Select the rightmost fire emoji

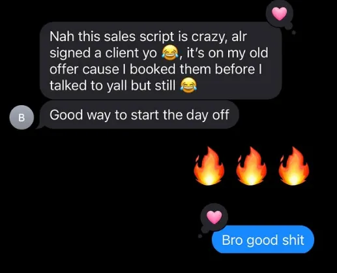[x=294, y=166]
